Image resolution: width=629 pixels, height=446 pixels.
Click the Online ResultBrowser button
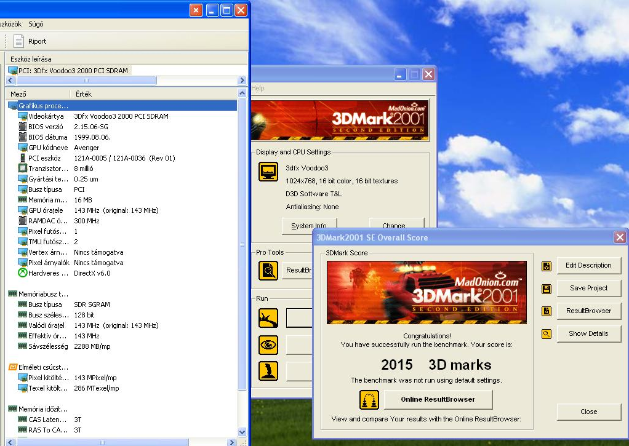click(438, 399)
